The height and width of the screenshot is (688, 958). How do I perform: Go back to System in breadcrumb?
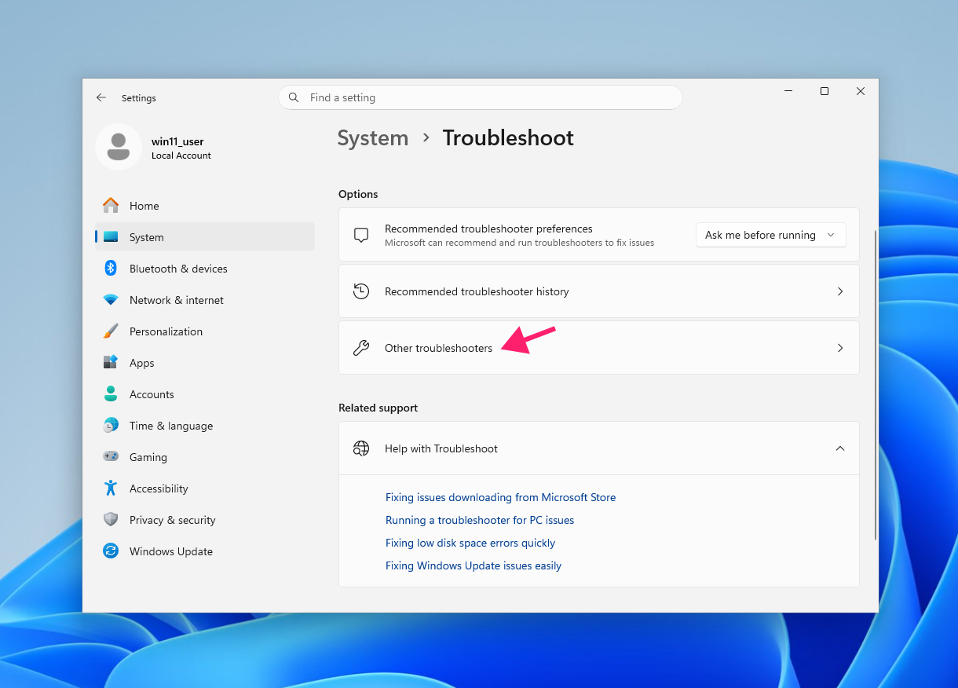coord(373,138)
